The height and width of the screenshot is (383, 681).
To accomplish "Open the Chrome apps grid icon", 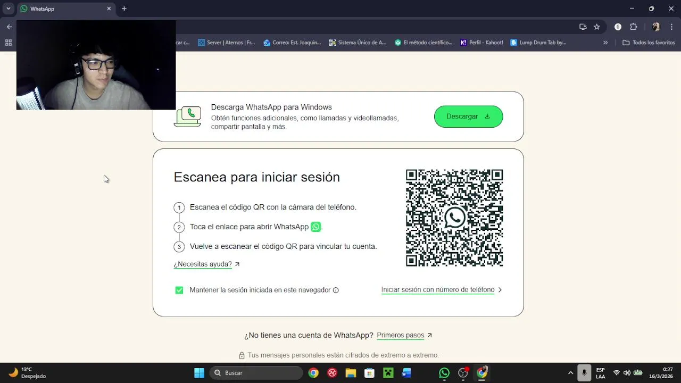I will 9,43.
